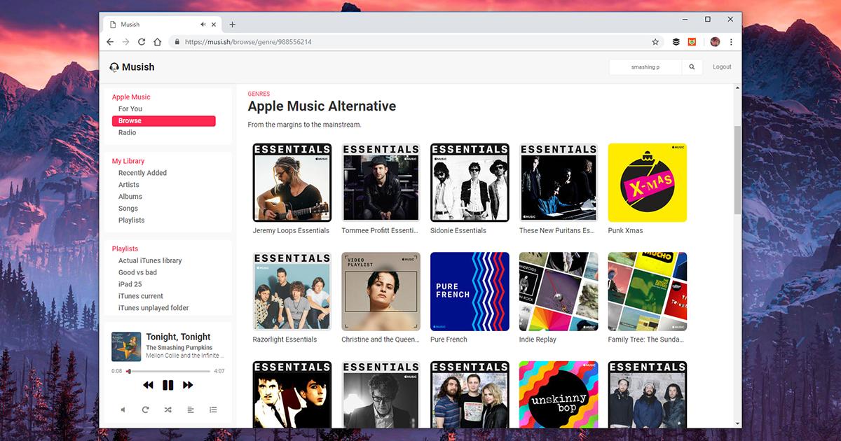This screenshot has width=841, height=441.
Task: Mute the player volume
Action: [x=123, y=409]
